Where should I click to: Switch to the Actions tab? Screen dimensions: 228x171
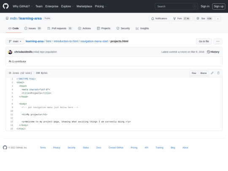click(x=84, y=28)
